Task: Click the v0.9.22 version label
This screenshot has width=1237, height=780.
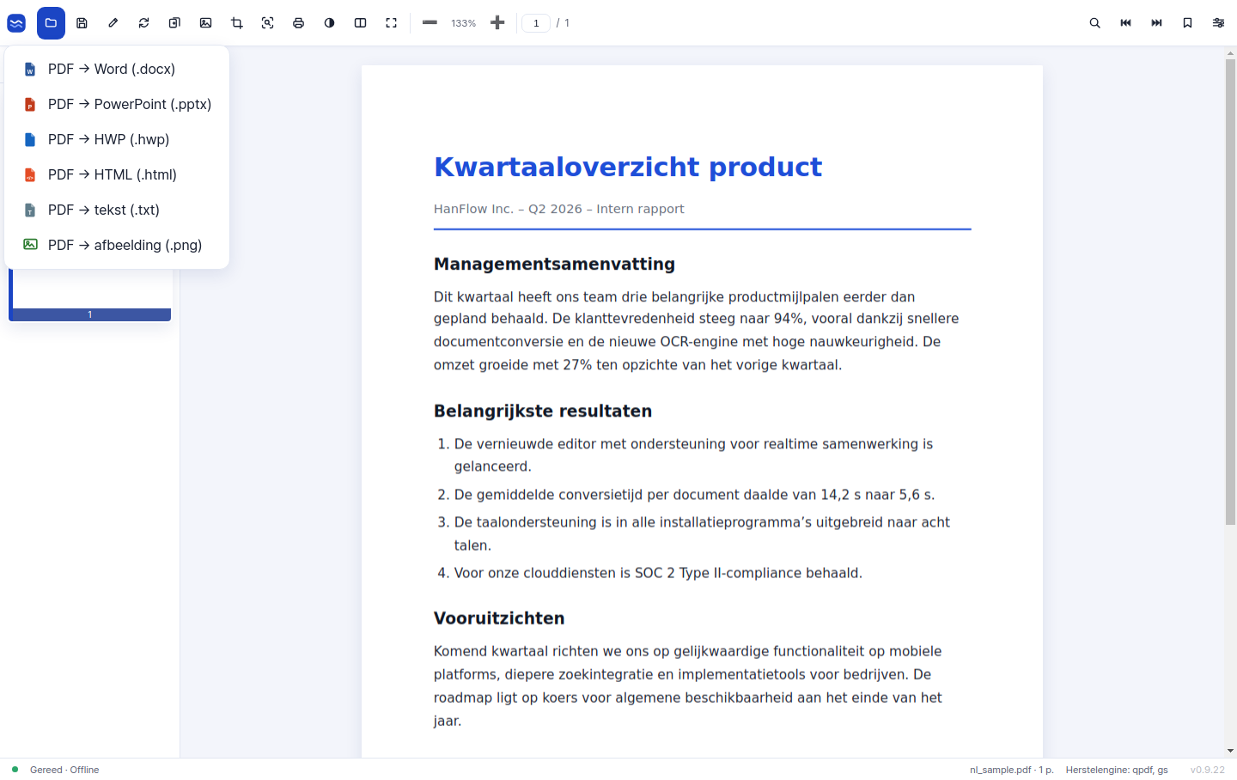Action: [1208, 770]
